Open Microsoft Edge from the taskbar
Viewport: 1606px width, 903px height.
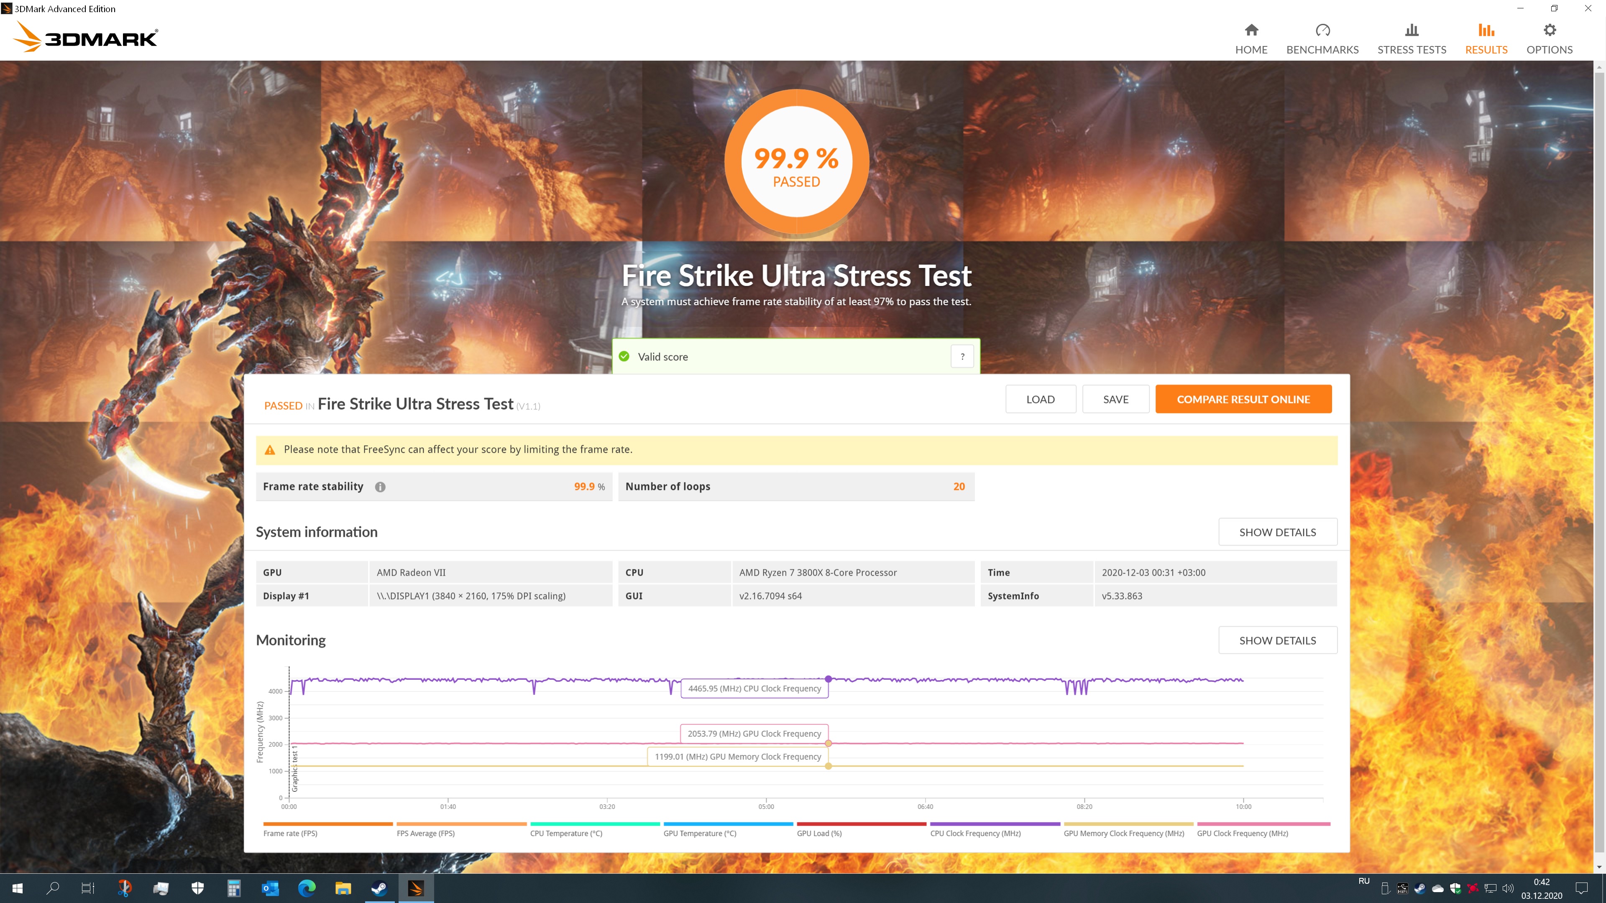click(x=306, y=888)
